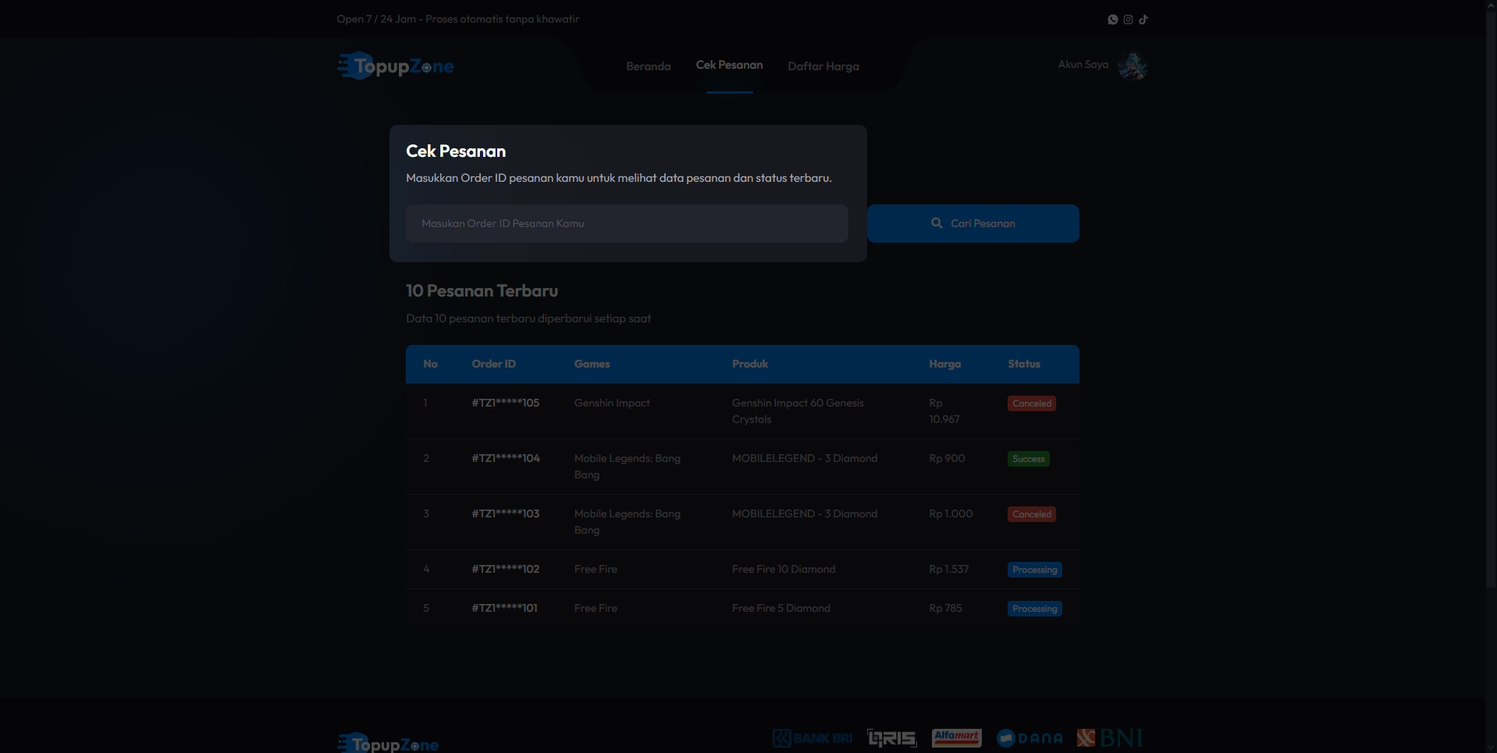Viewport: 1497px width, 753px height.
Task: Click Canceled badge on order 103
Action: [x=1032, y=514]
